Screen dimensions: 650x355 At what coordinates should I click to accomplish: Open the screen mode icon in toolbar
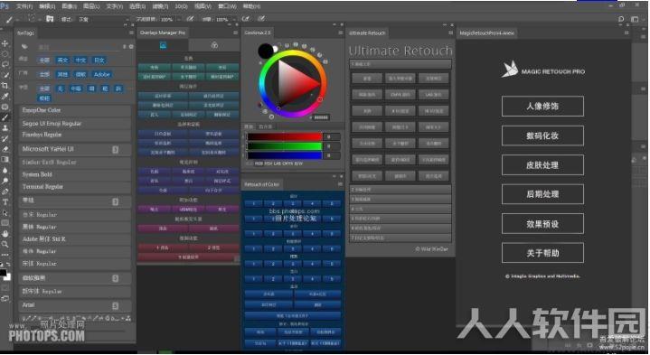[5, 298]
